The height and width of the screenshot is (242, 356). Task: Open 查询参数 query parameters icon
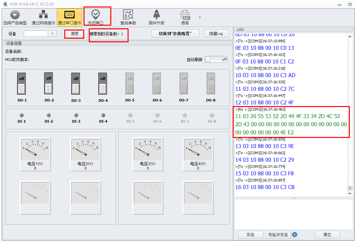coord(128,15)
